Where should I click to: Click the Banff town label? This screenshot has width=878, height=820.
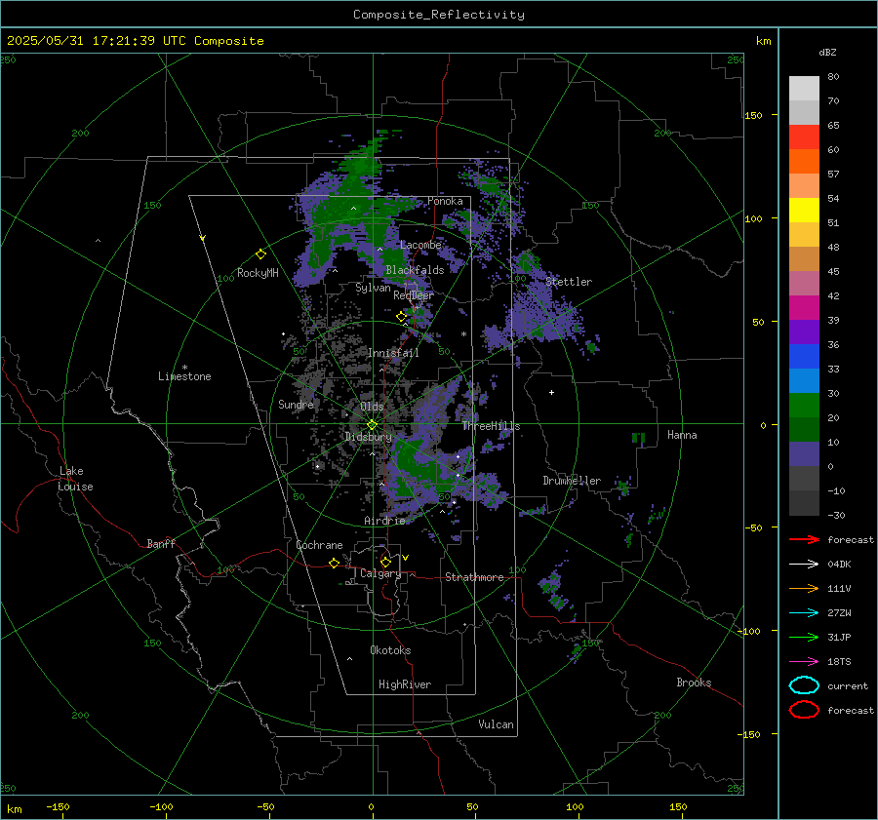[x=161, y=543]
